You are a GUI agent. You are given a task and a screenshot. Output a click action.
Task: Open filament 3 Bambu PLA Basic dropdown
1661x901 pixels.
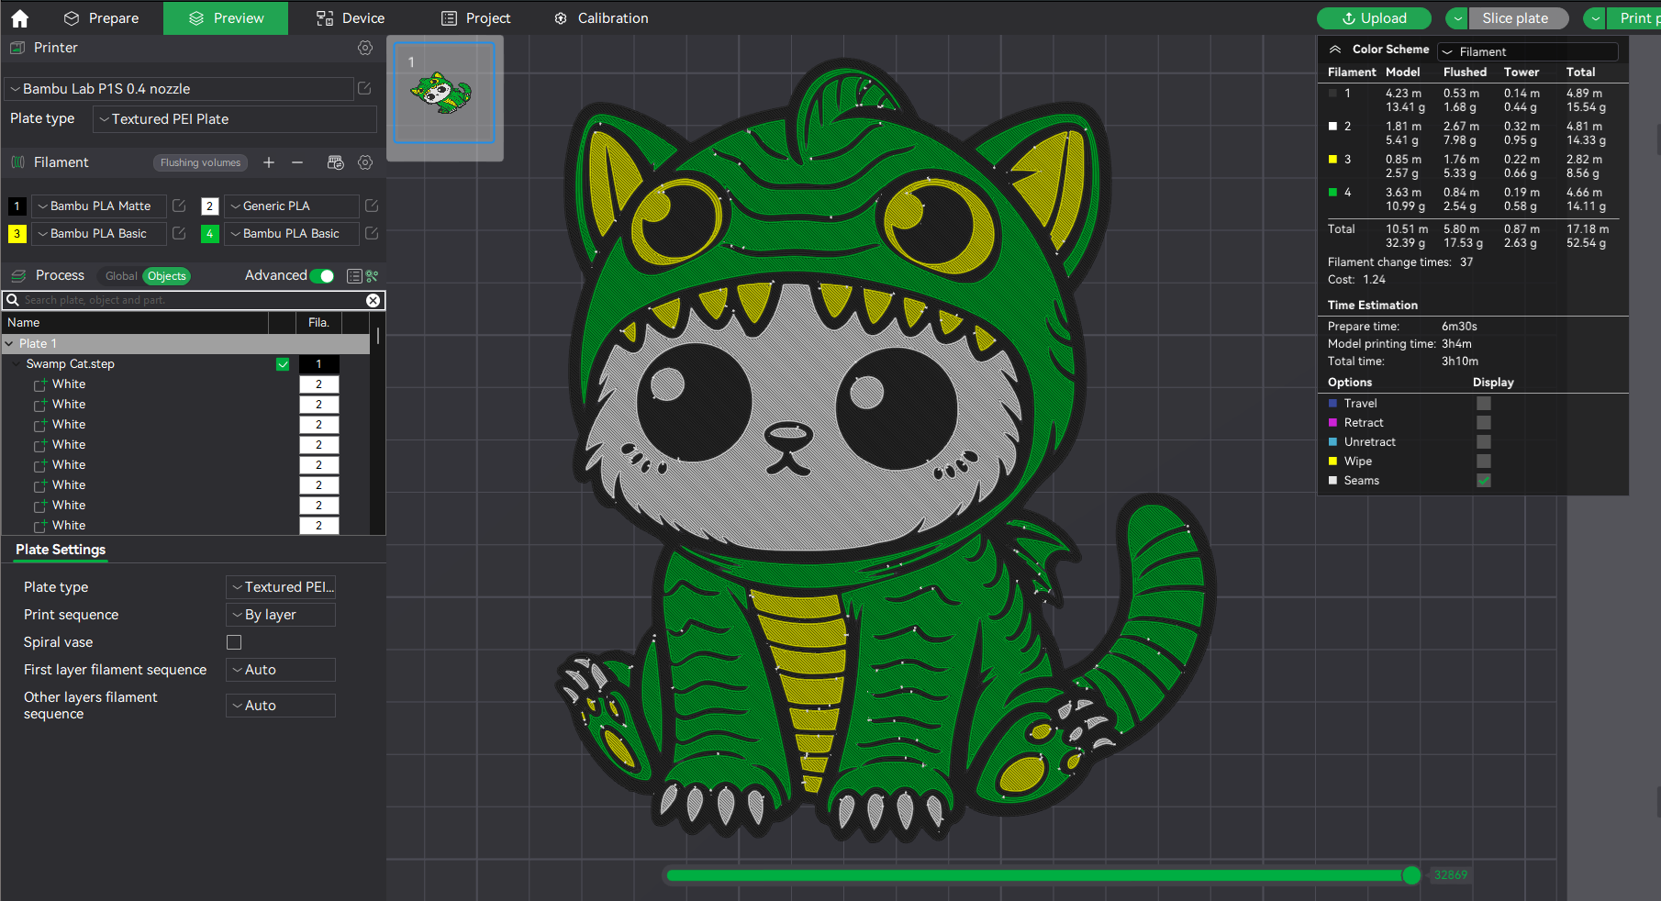[x=99, y=234]
